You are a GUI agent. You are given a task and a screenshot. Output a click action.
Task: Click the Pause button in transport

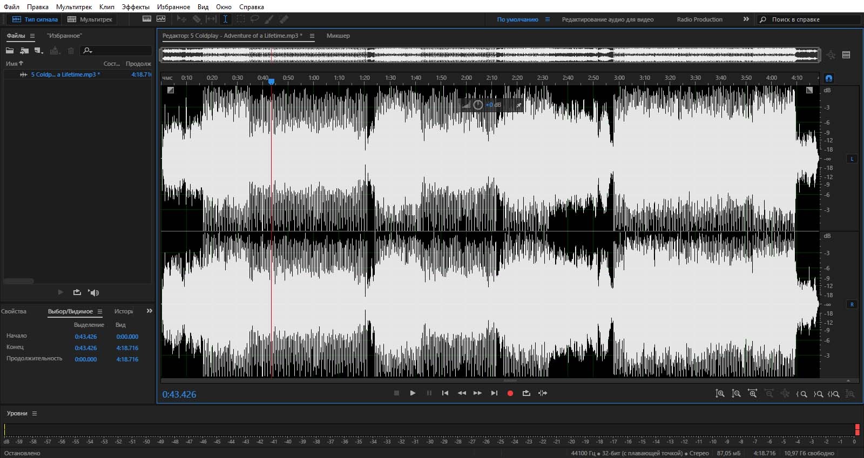point(429,393)
